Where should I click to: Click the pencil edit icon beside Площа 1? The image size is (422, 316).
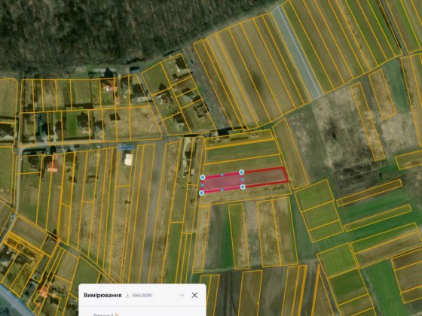click(117, 315)
